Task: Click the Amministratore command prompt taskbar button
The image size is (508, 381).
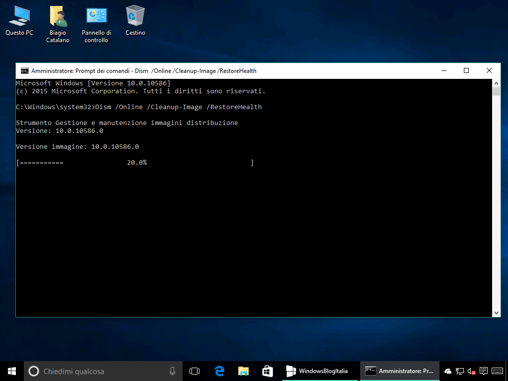Action: (x=399, y=371)
